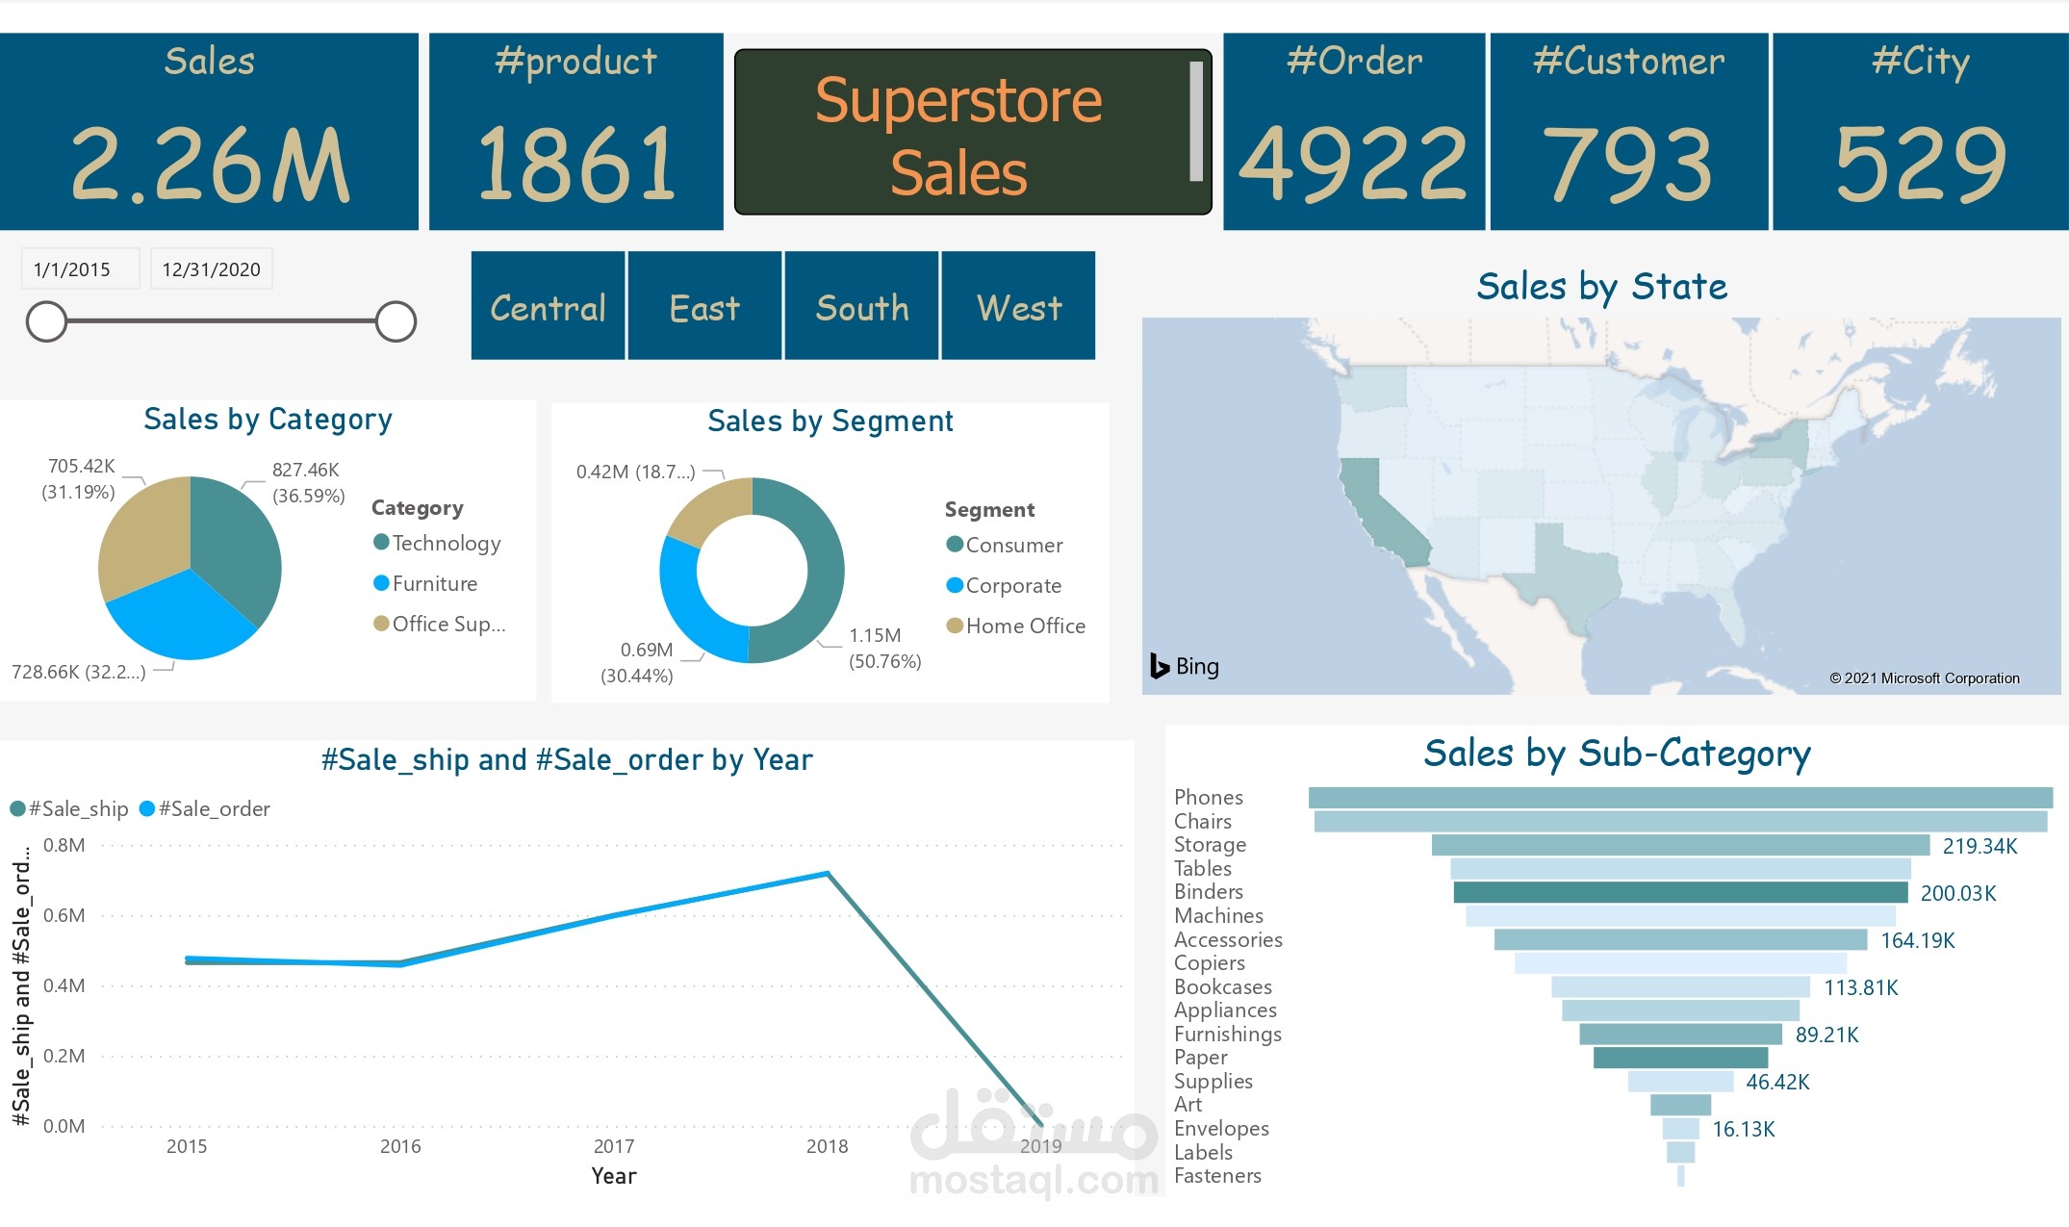The width and height of the screenshot is (2069, 1227).
Task: Filter data by the South region
Action: pyautogui.click(x=861, y=306)
